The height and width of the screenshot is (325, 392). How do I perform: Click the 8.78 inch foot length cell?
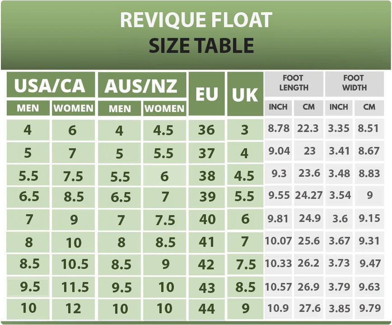[x=279, y=129]
